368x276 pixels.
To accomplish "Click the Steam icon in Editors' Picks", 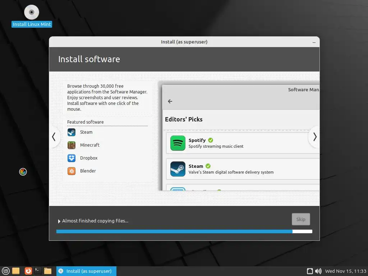I will [x=178, y=169].
